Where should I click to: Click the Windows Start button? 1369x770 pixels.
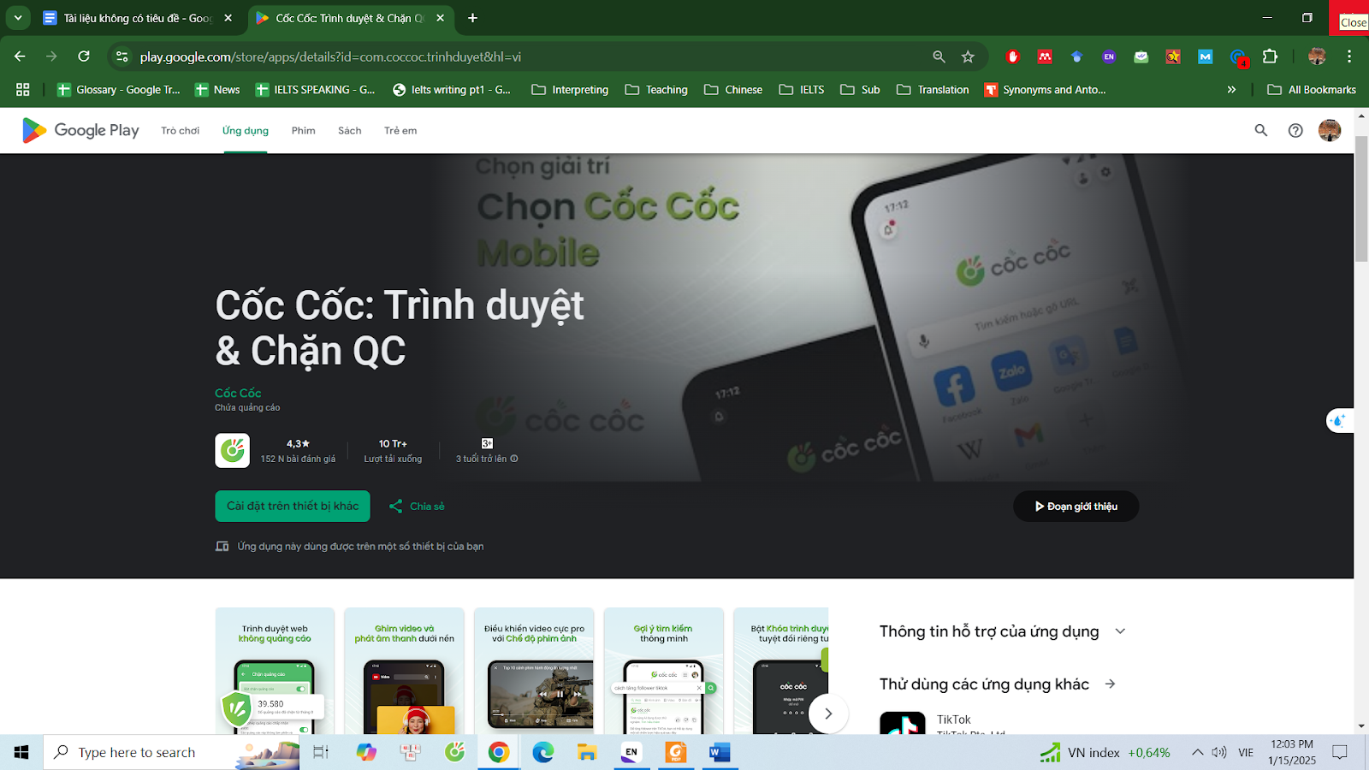click(21, 752)
